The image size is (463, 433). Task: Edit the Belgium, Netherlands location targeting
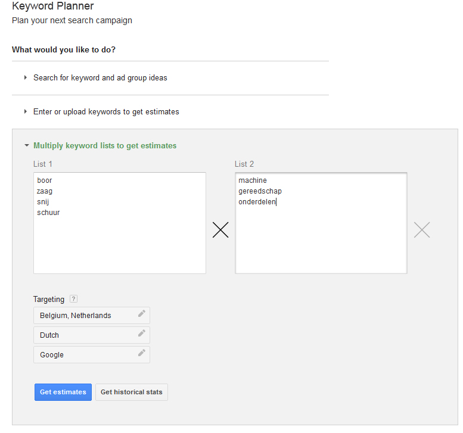click(x=76, y=316)
